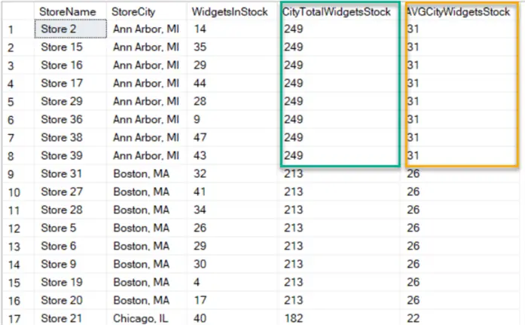Screen dimensions: 525x325
Task: Click the StoreName column header
Action: (70, 12)
